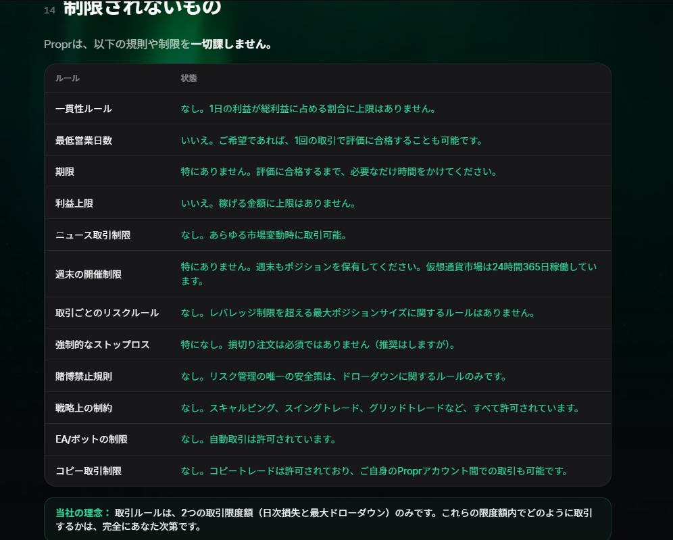Click the text 'なし。レバレッジ制限を超える最大ポジションサイズ…'
Screen dimensions: 673x540
tap(359, 313)
